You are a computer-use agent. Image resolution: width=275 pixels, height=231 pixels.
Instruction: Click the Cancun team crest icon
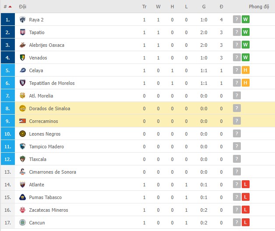click(x=23, y=223)
